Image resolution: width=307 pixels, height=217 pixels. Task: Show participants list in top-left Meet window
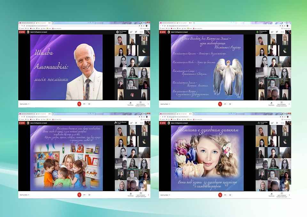point(131,32)
